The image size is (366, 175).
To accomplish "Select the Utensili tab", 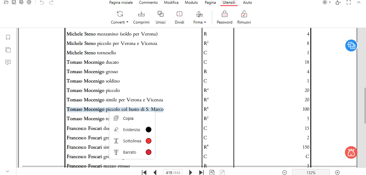I will coord(229,3).
